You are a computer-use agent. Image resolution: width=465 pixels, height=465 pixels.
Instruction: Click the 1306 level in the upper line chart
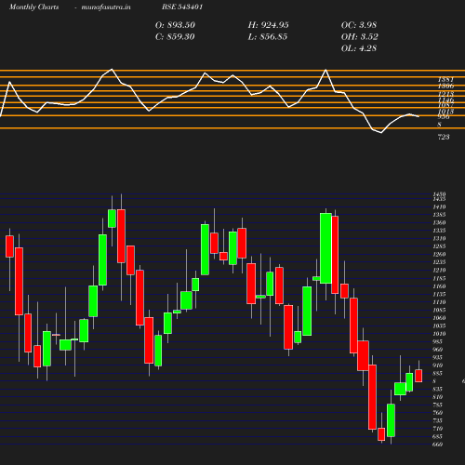tap(445, 86)
